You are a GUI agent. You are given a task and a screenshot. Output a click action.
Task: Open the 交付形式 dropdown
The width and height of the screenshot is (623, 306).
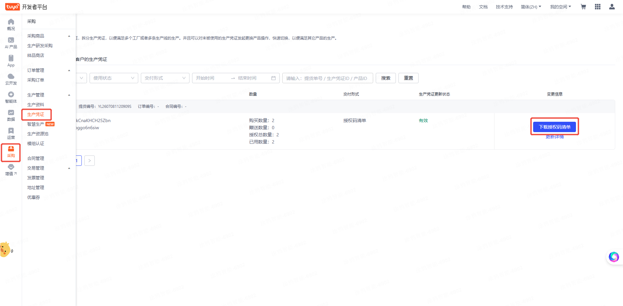click(165, 78)
